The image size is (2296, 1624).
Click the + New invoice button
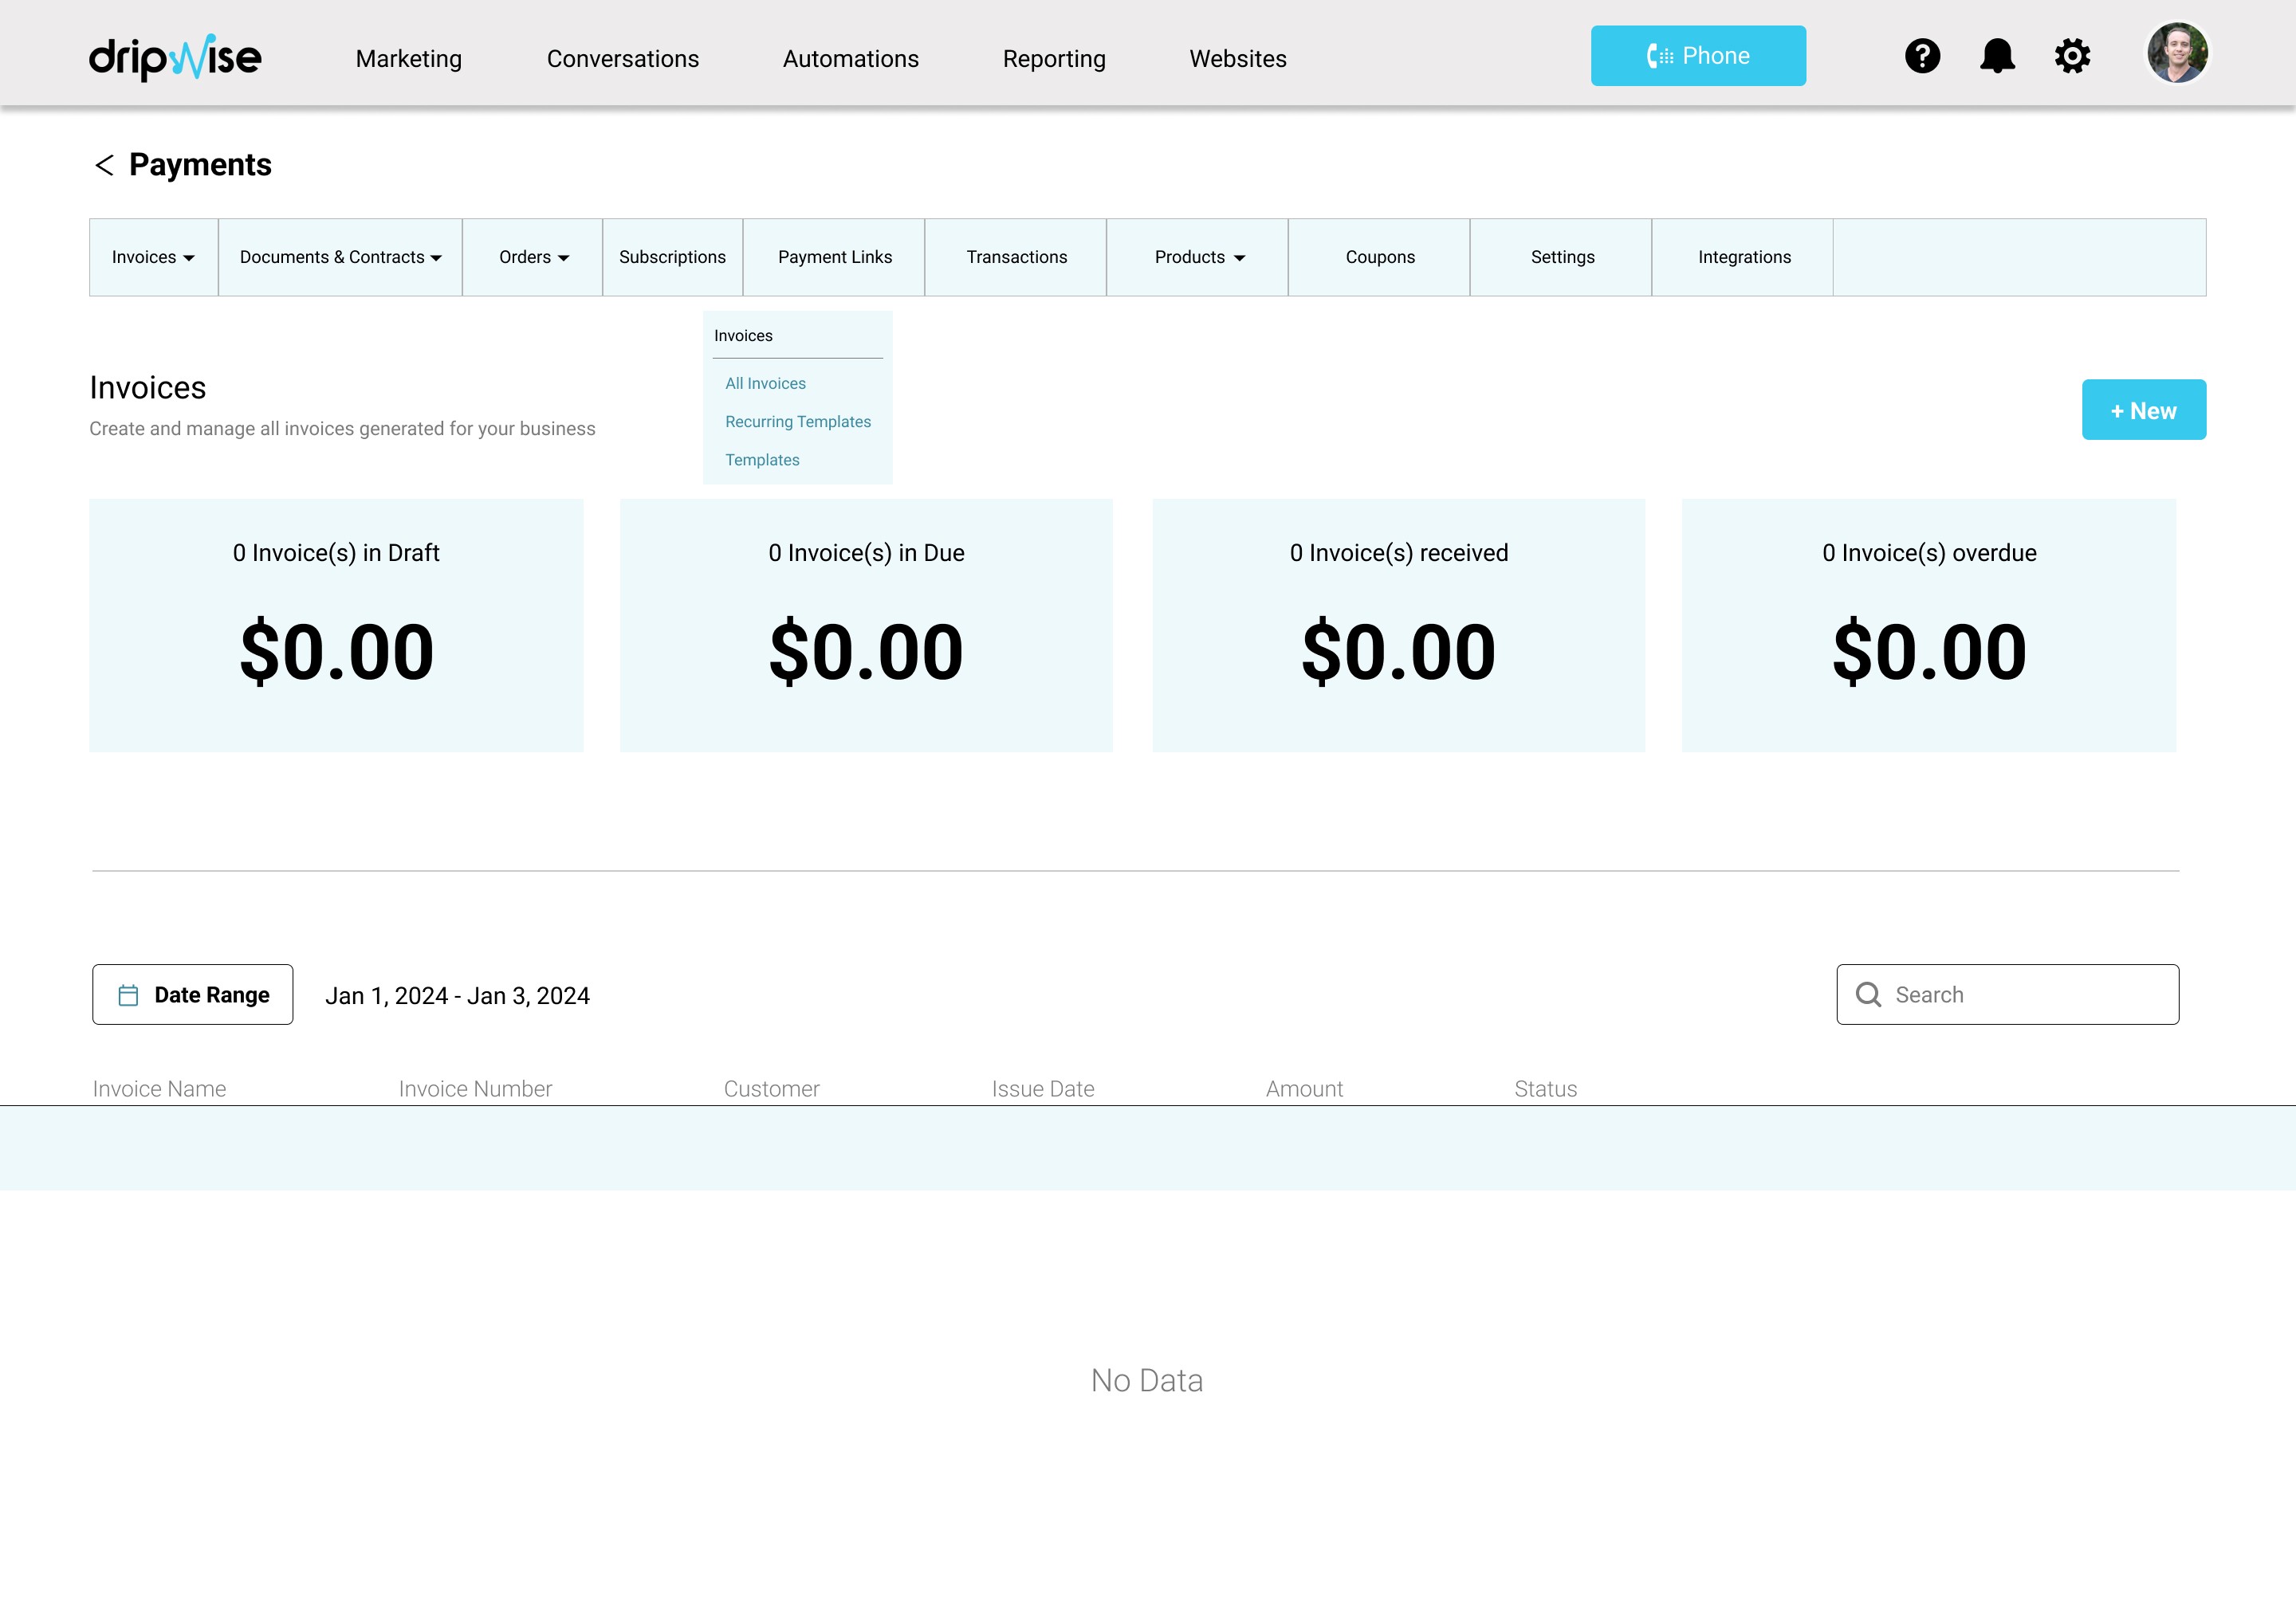[2143, 410]
